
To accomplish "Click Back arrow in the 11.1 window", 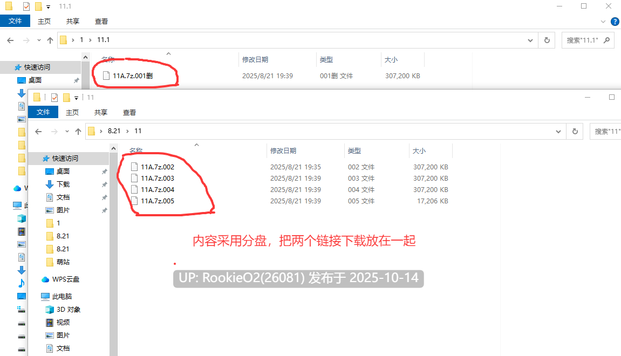I will pyautogui.click(x=11, y=40).
